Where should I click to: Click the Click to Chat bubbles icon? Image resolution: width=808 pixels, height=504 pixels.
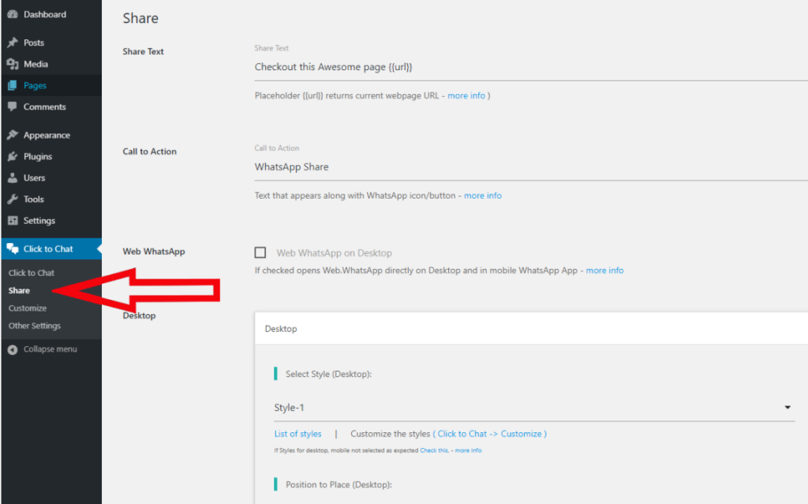pos(13,249)
